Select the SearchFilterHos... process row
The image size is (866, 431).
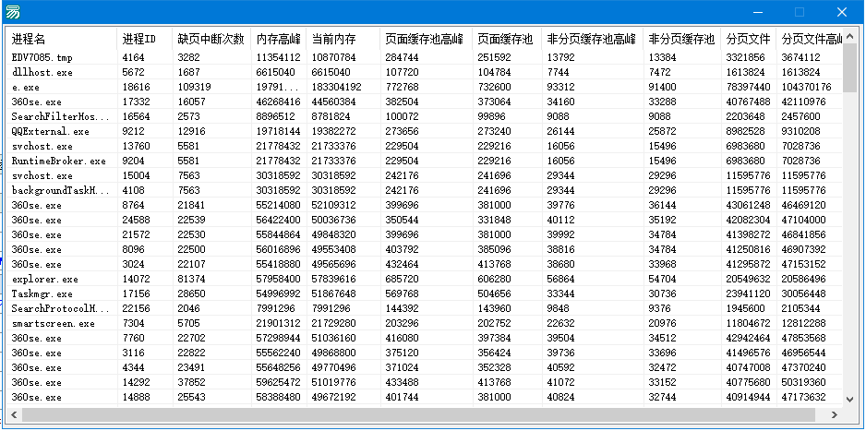coord(424,116)
